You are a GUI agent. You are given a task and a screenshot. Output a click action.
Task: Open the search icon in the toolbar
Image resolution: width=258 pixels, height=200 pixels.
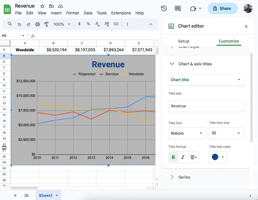pos(10,24)
